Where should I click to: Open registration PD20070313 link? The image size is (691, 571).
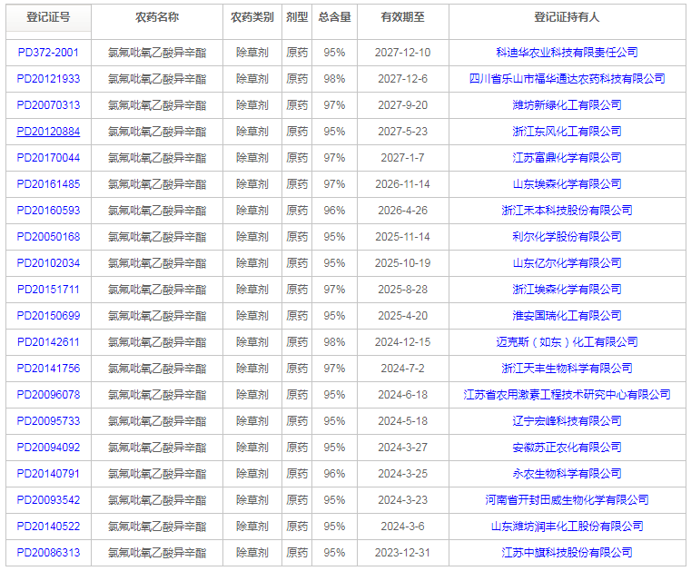point(48,105)
